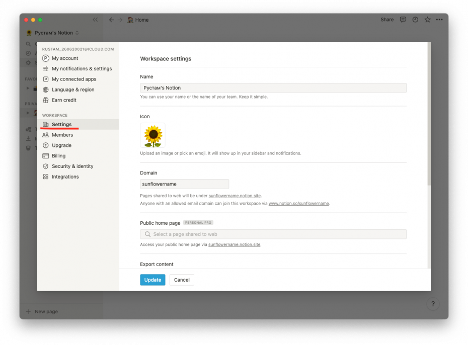Expand the Private page toggle triangle
Viewport: 468px width, 345px height.
28,113
